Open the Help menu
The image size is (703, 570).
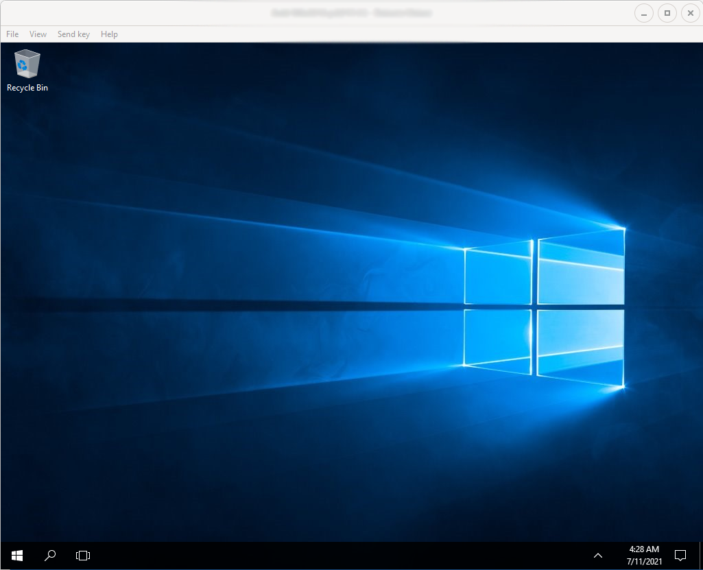(109, 34)
